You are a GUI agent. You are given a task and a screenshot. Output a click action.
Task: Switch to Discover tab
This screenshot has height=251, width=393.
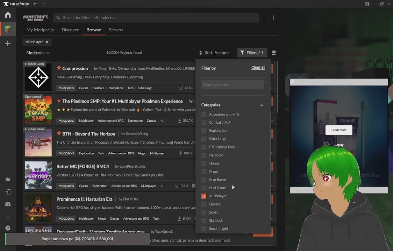click(70, 30)
